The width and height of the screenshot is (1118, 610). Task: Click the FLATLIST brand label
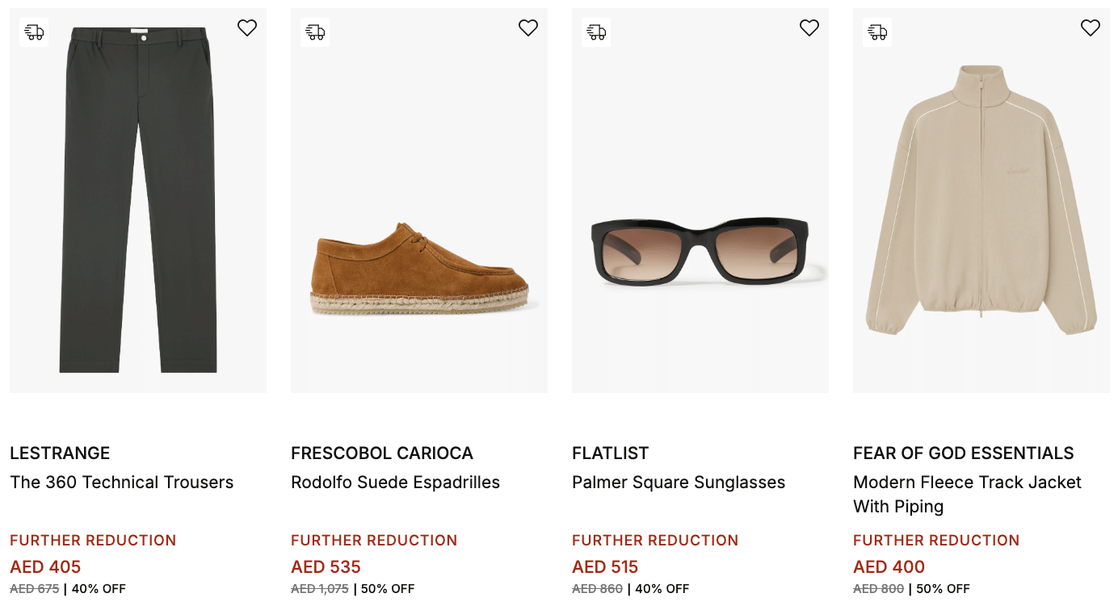[x=611, y=453]
